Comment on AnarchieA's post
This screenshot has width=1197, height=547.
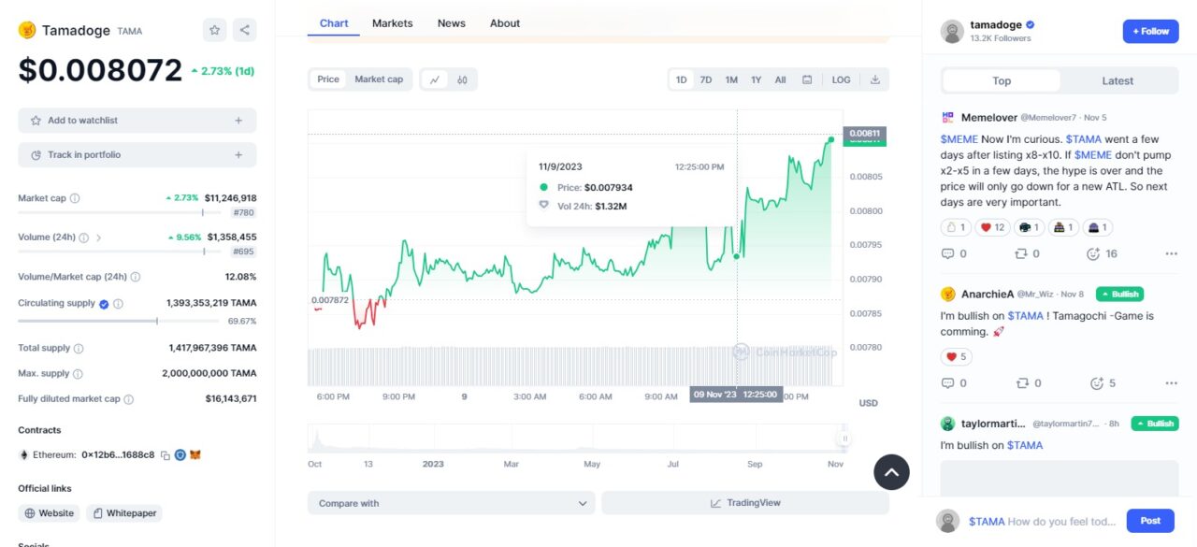(x=947, y=383)
